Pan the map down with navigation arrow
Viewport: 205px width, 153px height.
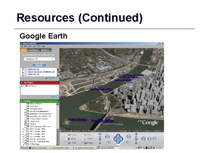coord(118,142)
